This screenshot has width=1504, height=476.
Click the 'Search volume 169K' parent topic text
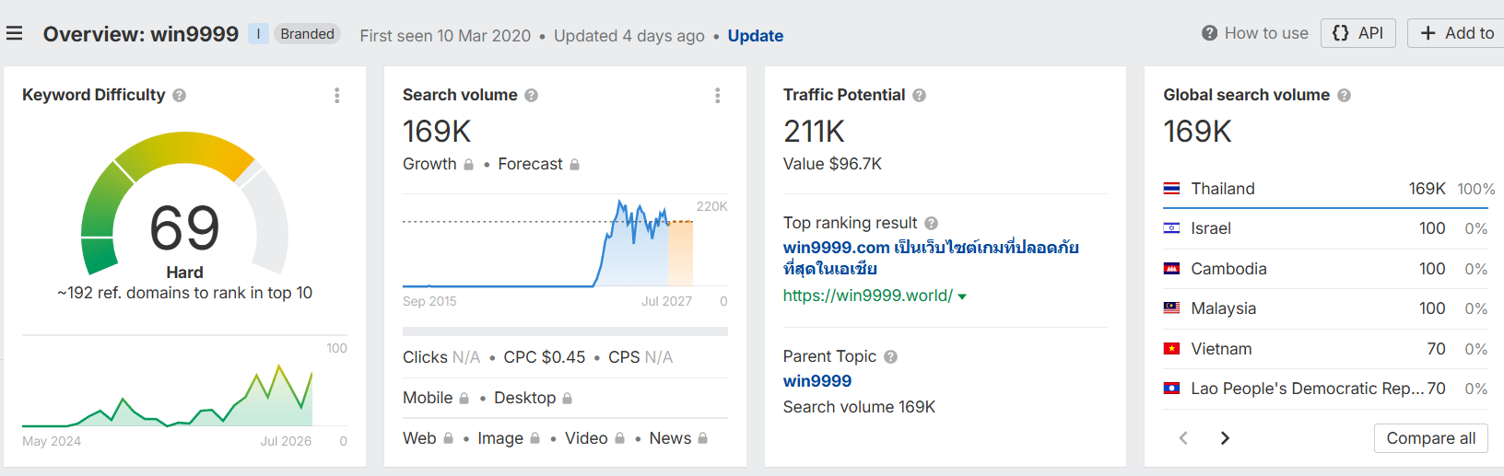859,407
